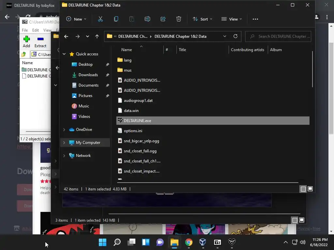Click the Rename icon in Explorer toolbar
Viewport: 334px width, 250px height.
pos(147,19)
